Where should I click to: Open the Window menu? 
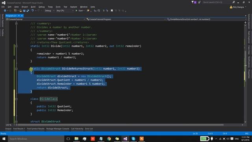[84, 7]
